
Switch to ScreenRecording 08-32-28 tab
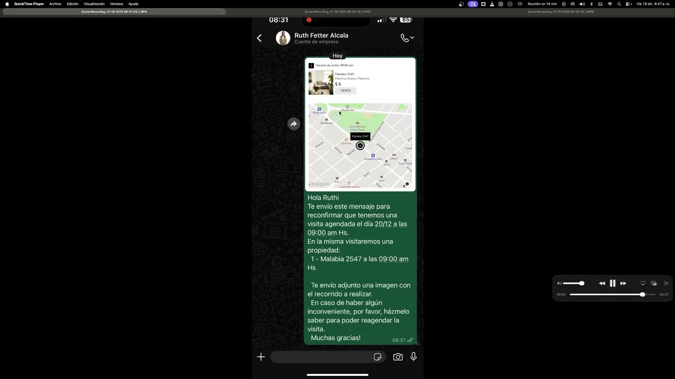(337, 11)
